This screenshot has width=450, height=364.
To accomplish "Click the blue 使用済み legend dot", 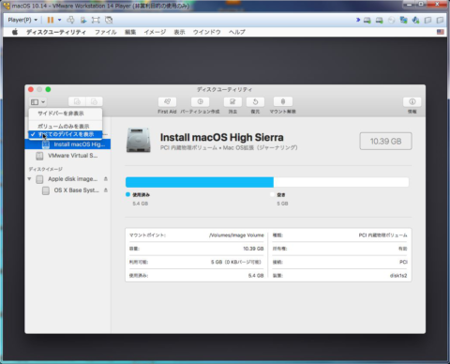I will pos(127,194).
